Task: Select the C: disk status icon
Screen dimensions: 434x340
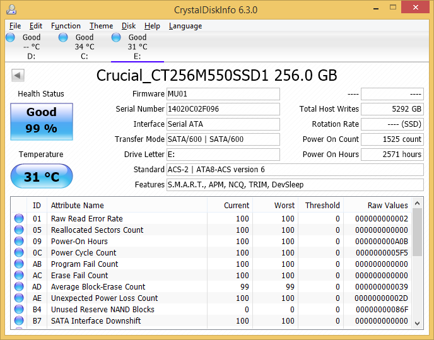Action: [x=63, y=37]
